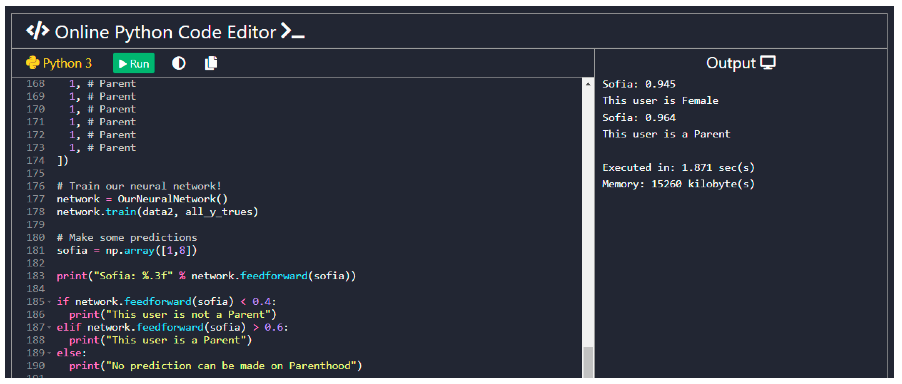The height and width of the screenshot is (384, 902).
Task: Toggle dark/light theme contrast icon
Action: click(x=179, y=63)
